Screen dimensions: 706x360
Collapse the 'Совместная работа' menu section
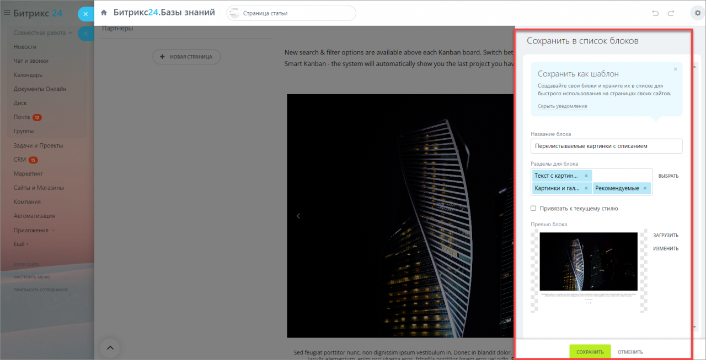[x=43, y=33]
